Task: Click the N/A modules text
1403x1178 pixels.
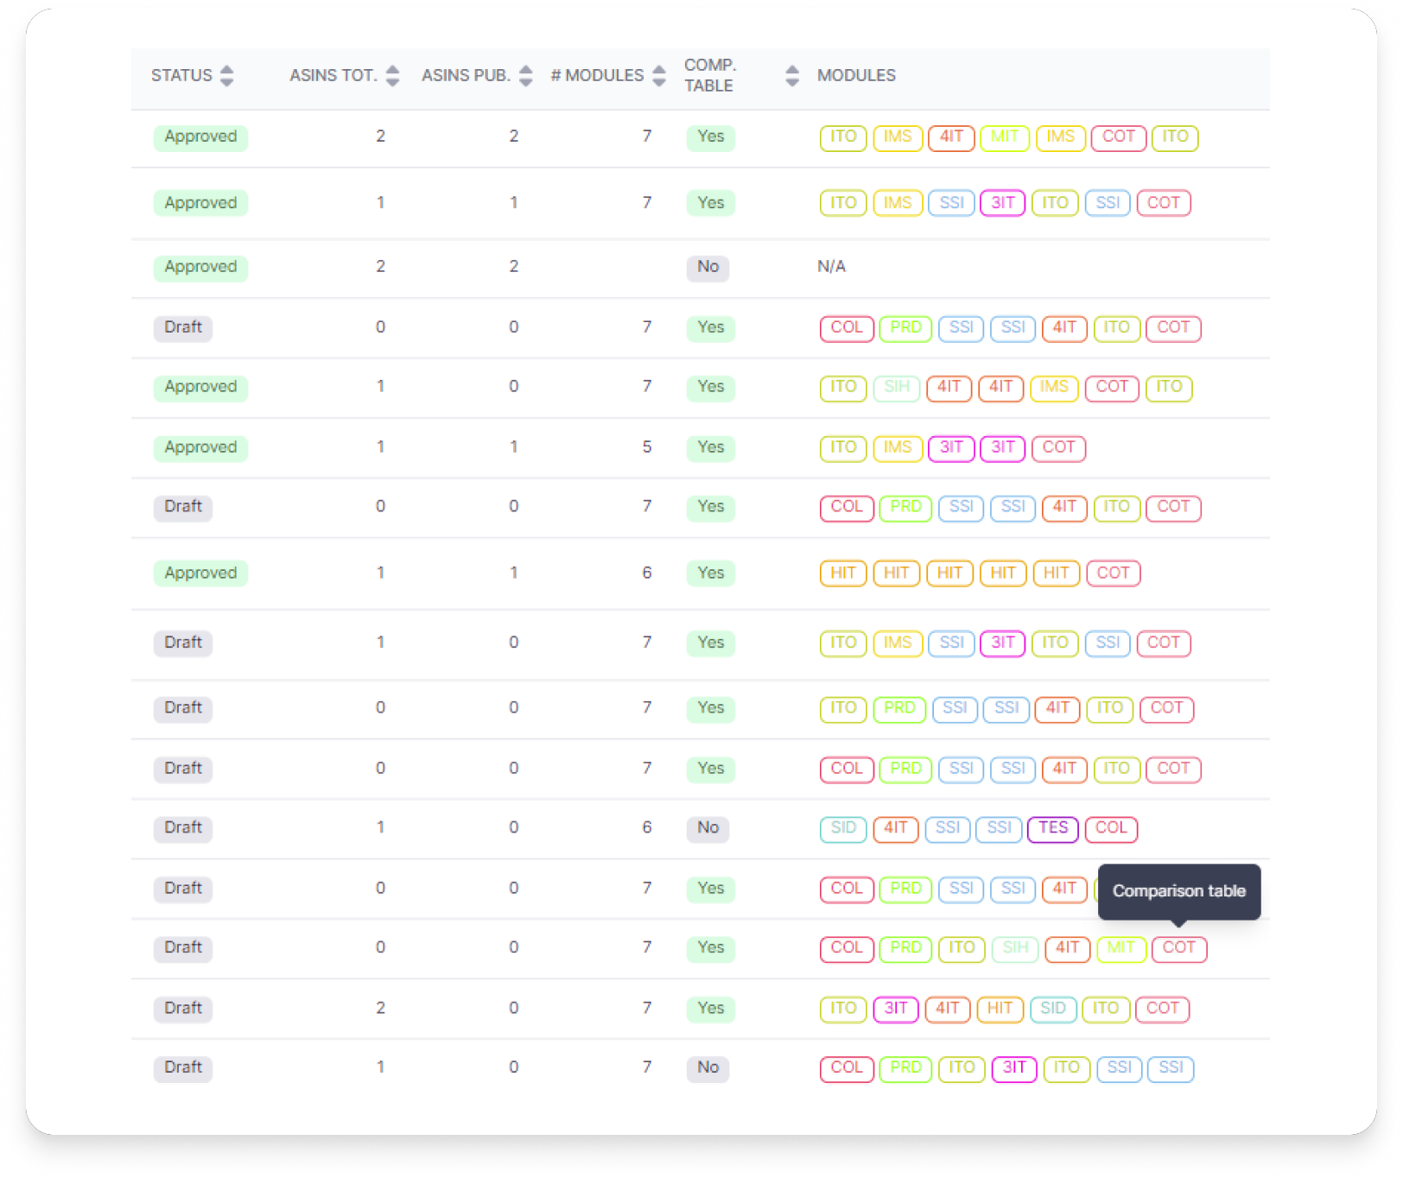Action: pyautogui.click(x=831, y=267)
